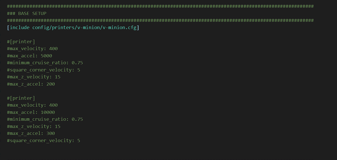Click the second #[printer] section header
The width and height of the screenshot is (337, 160).
pos(21,98)
